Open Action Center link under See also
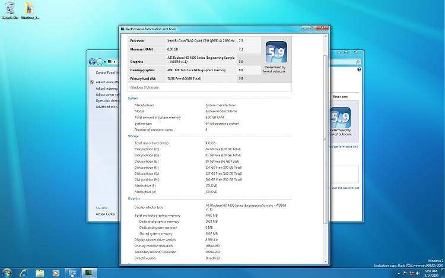 [105, 214]
